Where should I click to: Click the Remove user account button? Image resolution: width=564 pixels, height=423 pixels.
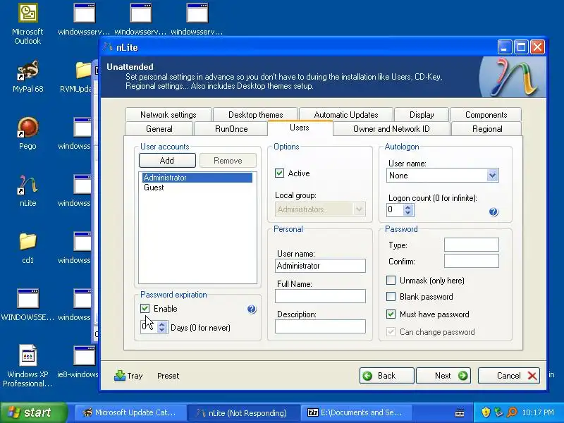pyautogui.click(x=228, y=161)
